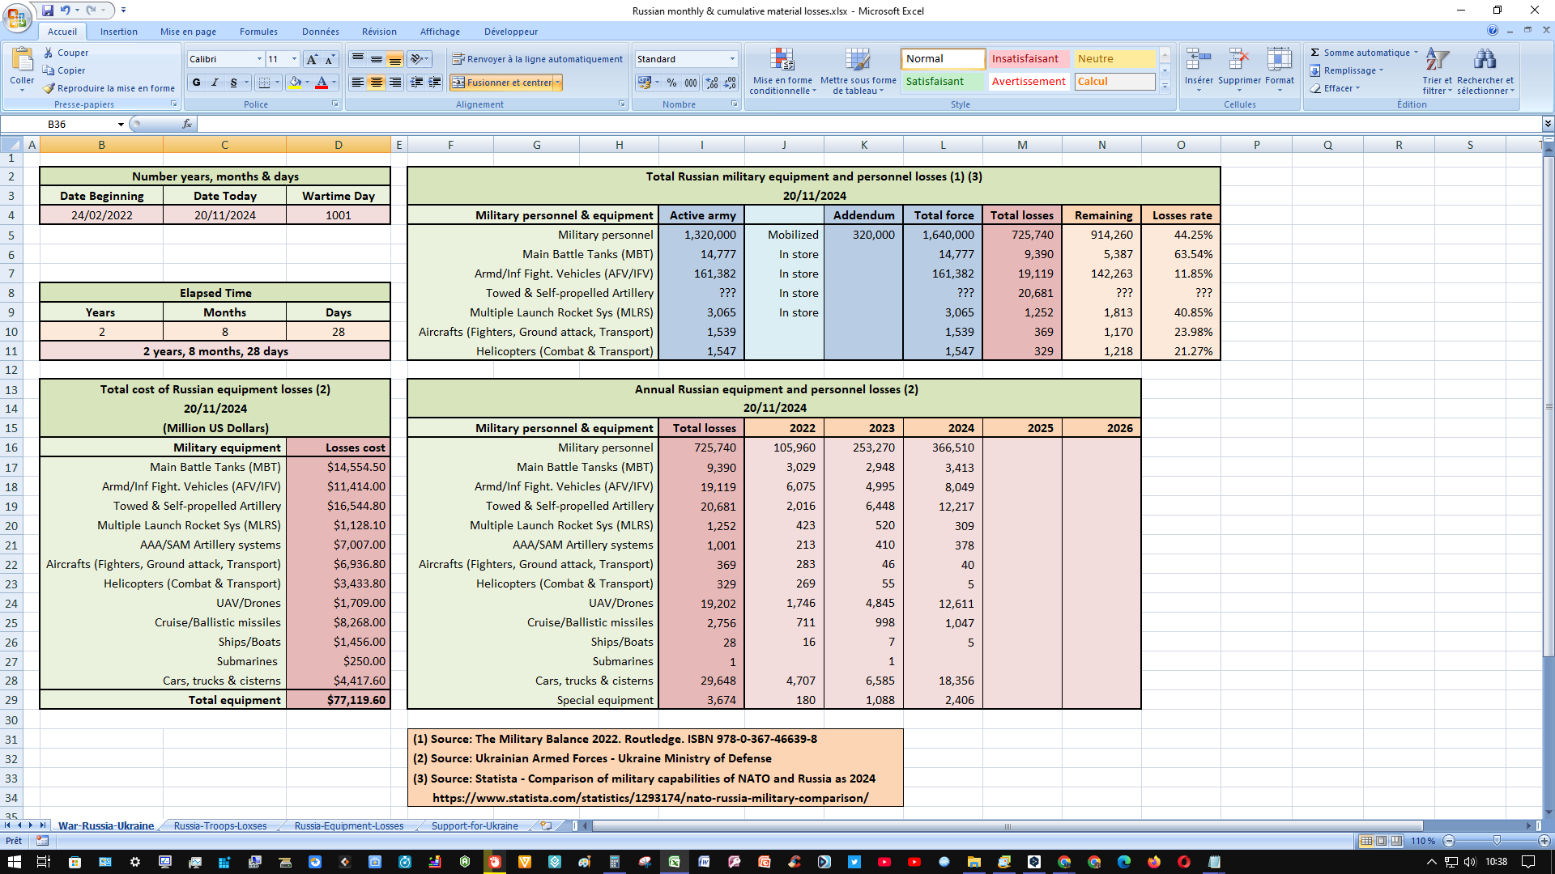Open the borders dropdown arrow
Viewport: 1555px width, 874px height.
tap(276, 83)
